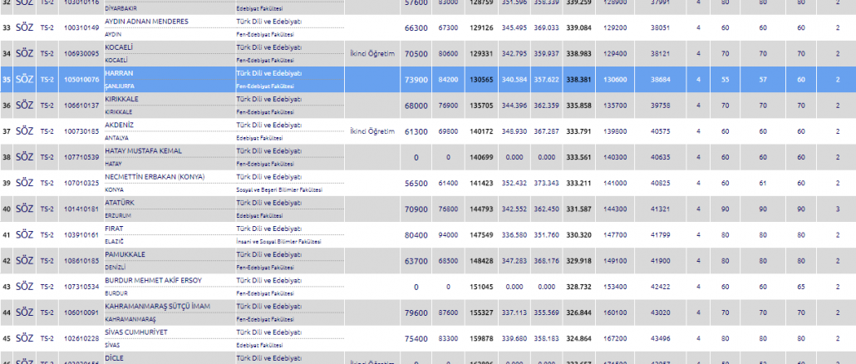Open the Fırat university entry
Screen dimensions: 856x364
(115, 228)
